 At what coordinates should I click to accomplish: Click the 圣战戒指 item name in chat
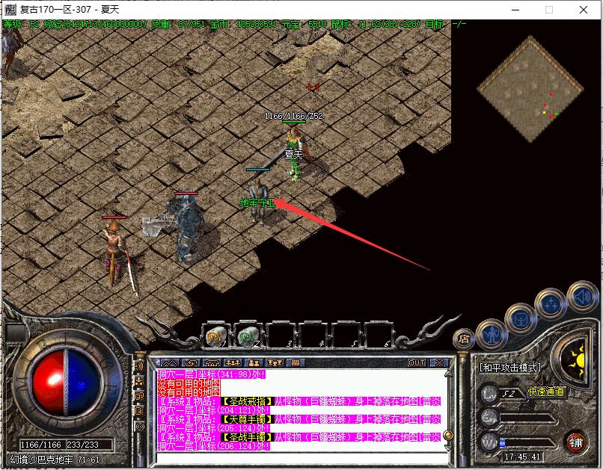pyautogui.click(x=248, y=402)
